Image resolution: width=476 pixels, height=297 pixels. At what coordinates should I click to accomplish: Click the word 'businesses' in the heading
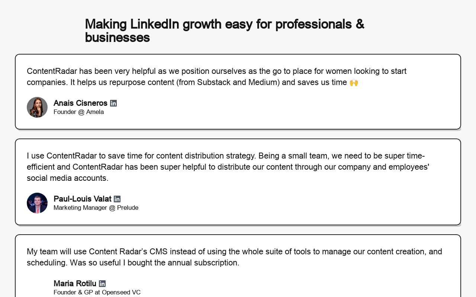[117, 37]
